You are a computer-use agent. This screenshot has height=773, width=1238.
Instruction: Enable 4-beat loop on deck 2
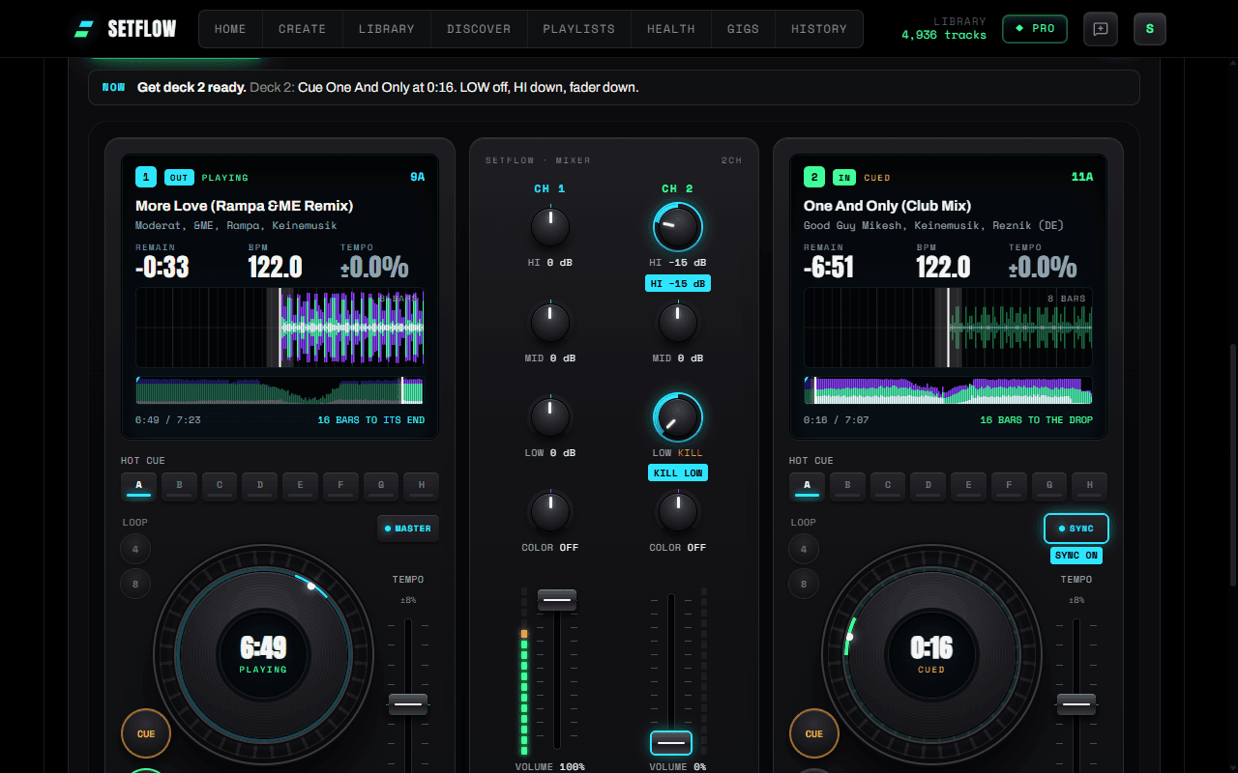click(804, 549)
